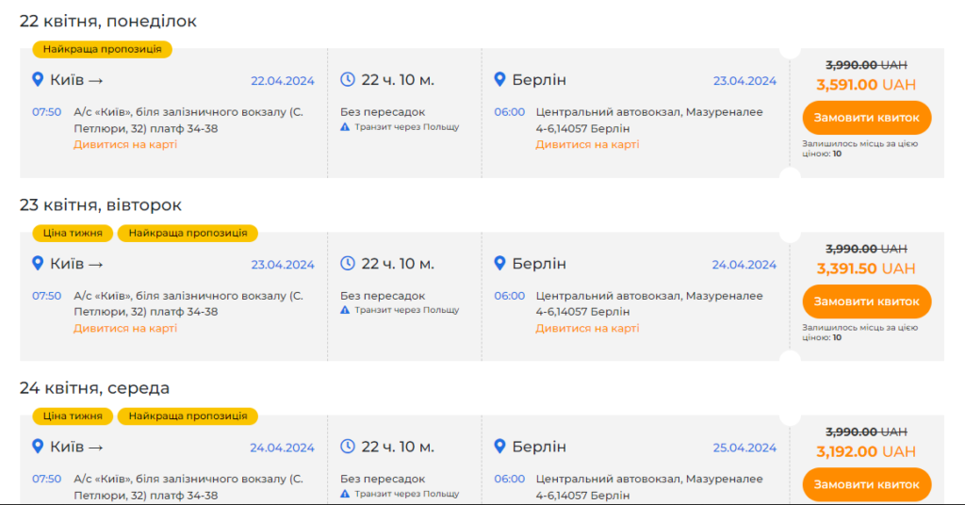The height and width of the screenshot is (505, 965).
Task: Click the 'Найкраща пропозиція' badge on 22 April trip
Action: pyautogui.click(x=102, y=49)
